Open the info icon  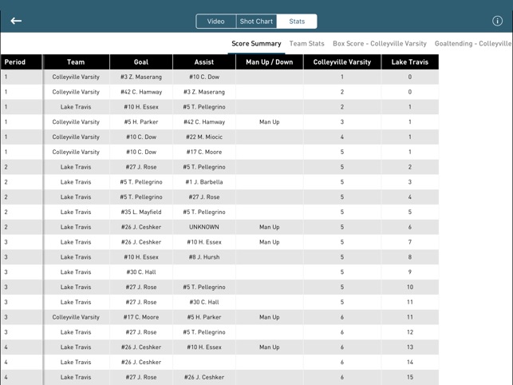click(x=497, y=22)
